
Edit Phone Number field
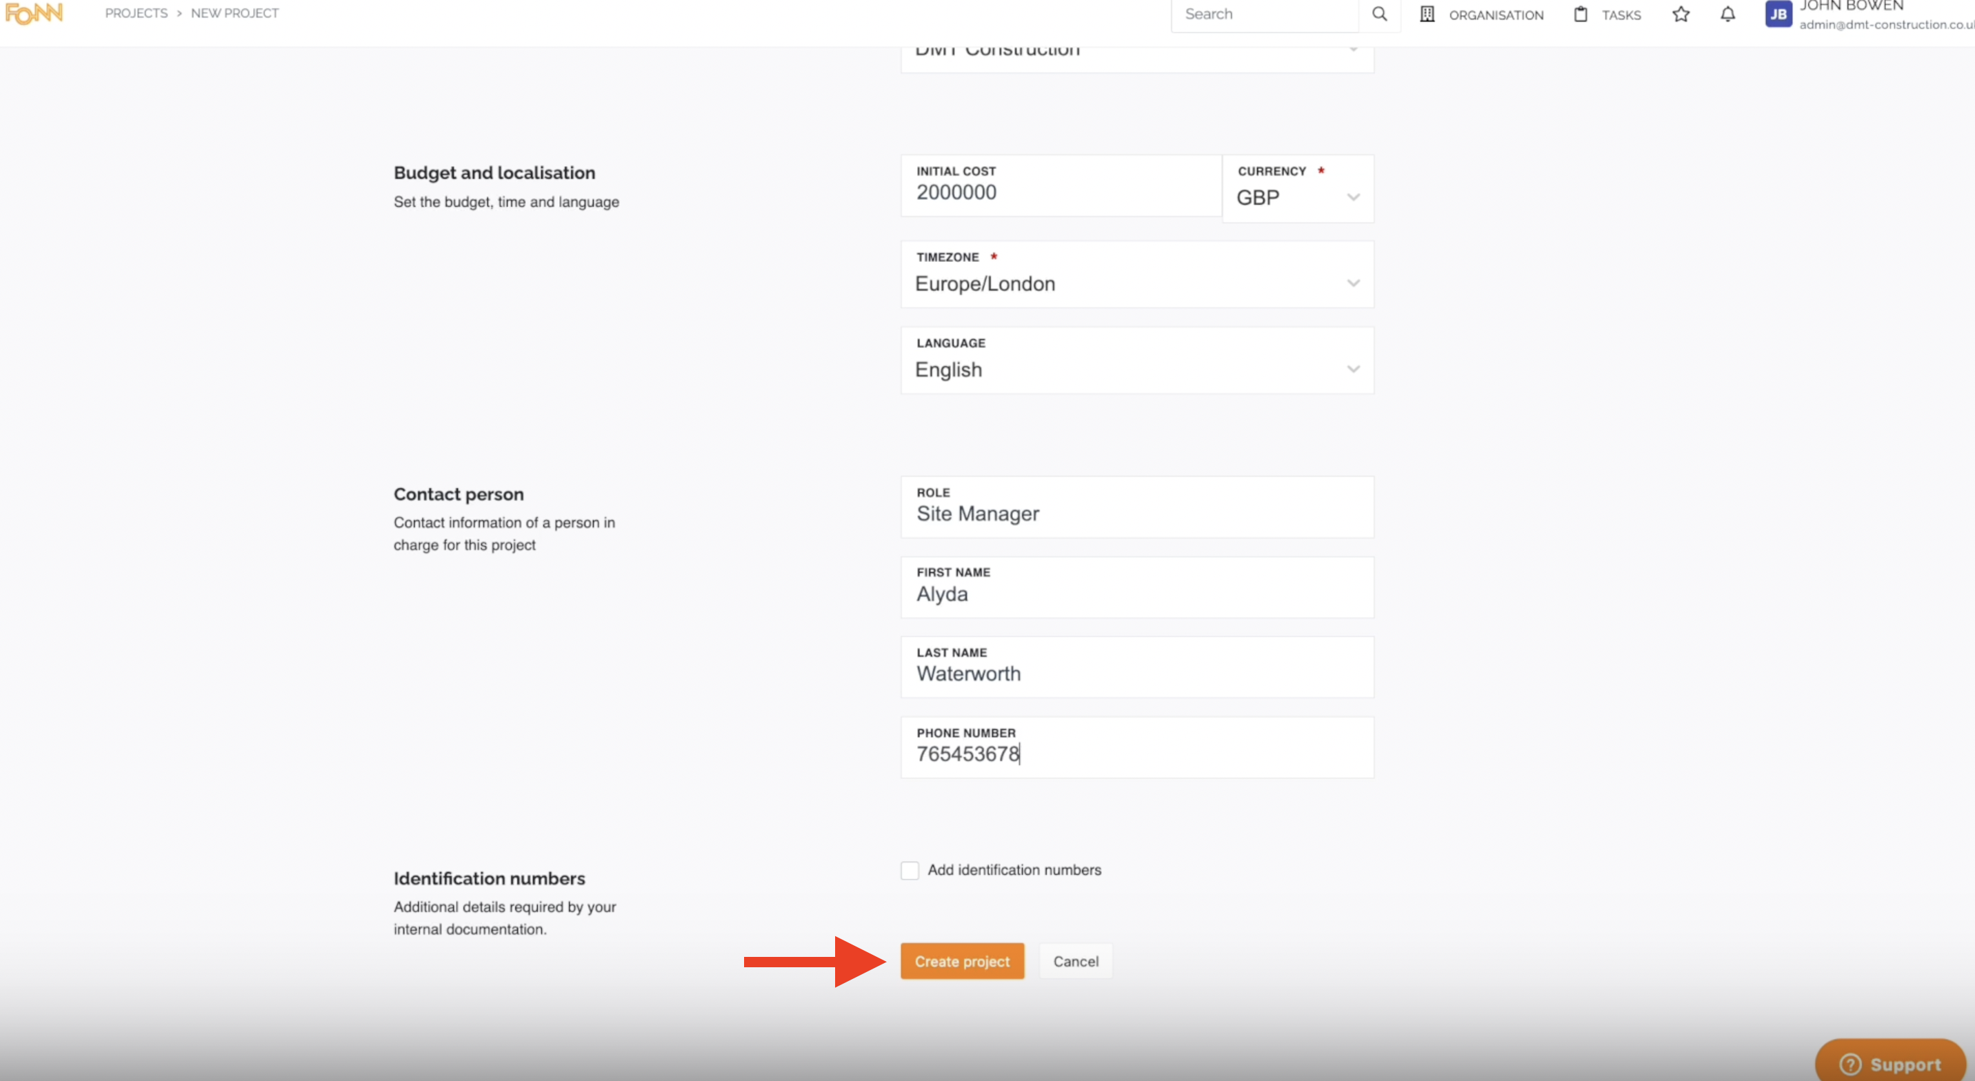pos(1137,747)
